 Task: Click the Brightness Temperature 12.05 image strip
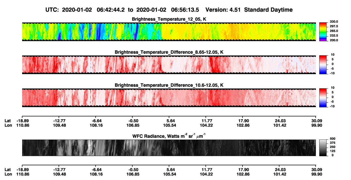tap(169, 32)
